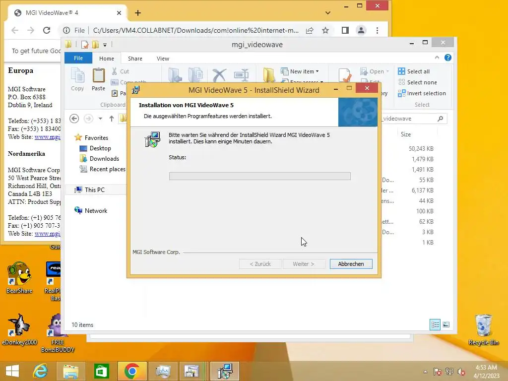This screenshot has width=508, height=381.
Task: Open Explorer help question mark
Action: click(448, 58)
